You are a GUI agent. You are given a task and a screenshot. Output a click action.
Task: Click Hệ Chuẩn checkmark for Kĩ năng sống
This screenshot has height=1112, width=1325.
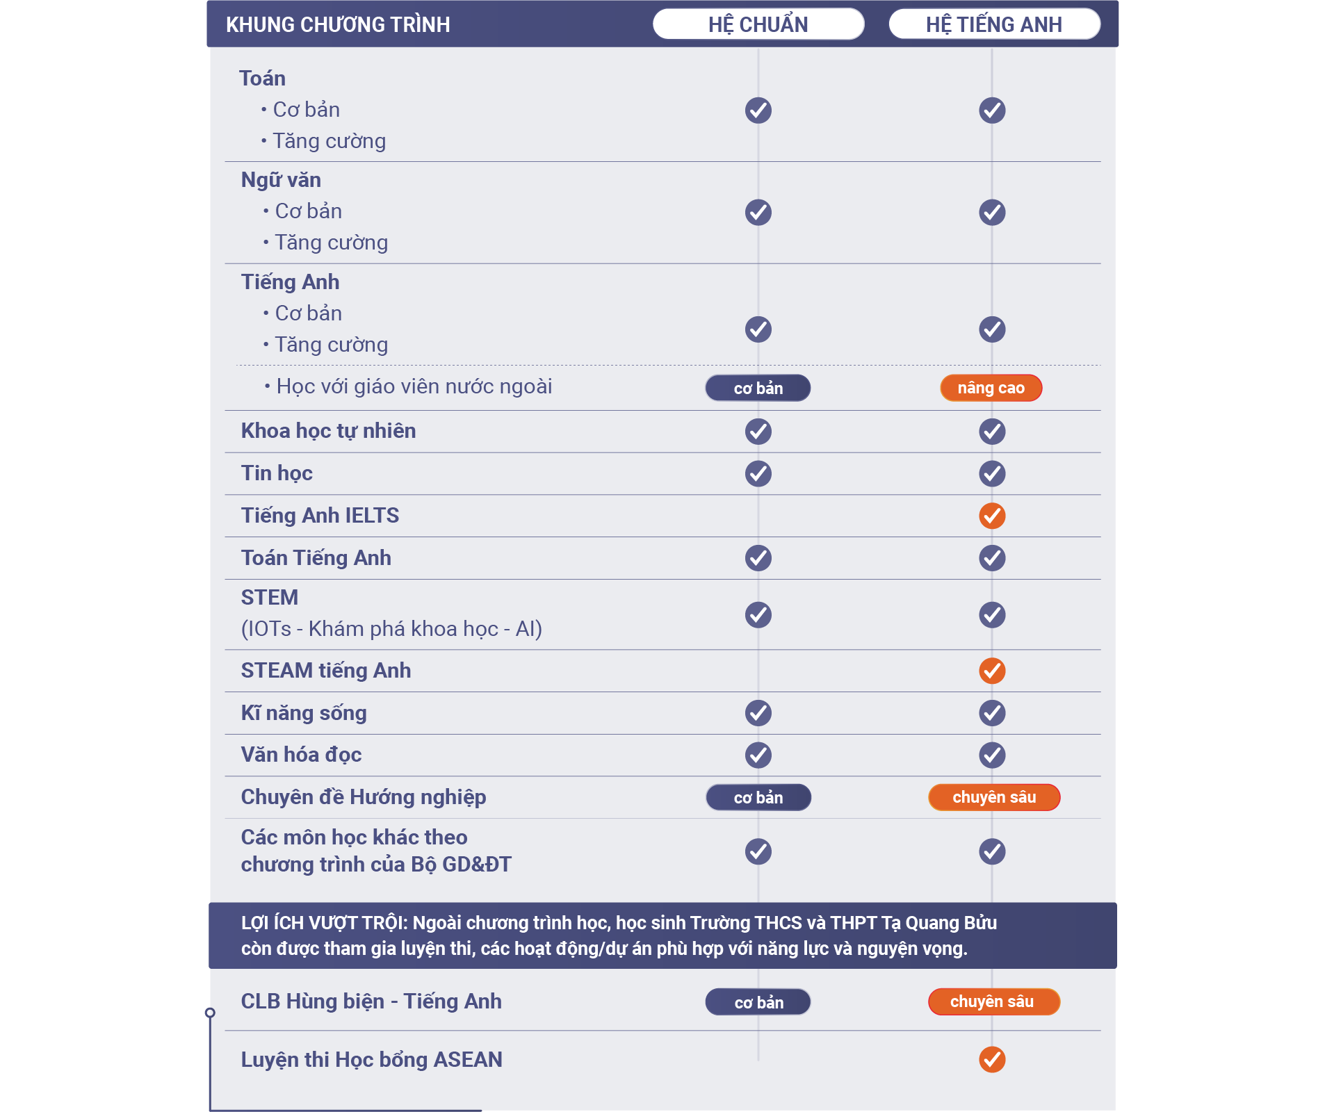click(758, 712)
